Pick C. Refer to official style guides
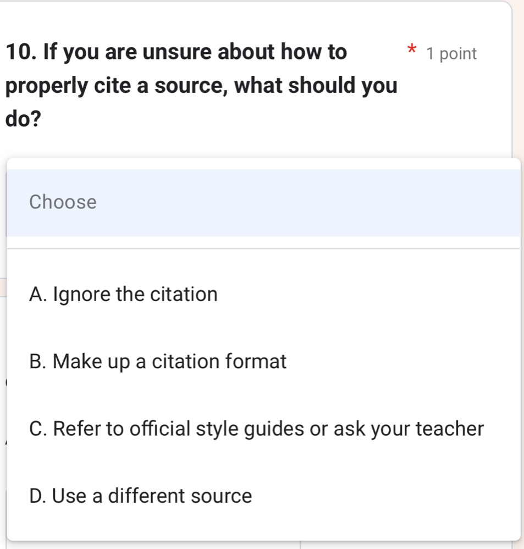524x549 pixels. pyautogui.click(x=257, y=429)
